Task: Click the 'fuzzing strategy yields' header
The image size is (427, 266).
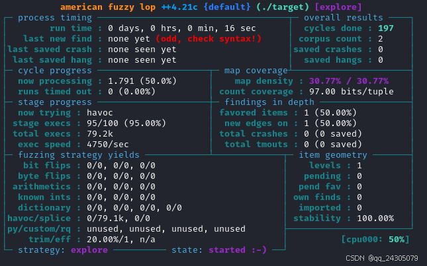Action: (x=79, y=155)
